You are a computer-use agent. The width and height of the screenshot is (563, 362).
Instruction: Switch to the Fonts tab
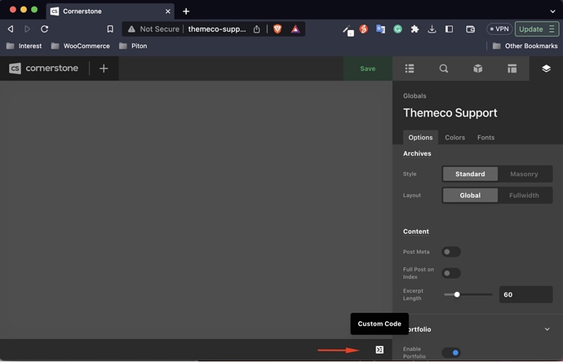(x=485, y=138)
